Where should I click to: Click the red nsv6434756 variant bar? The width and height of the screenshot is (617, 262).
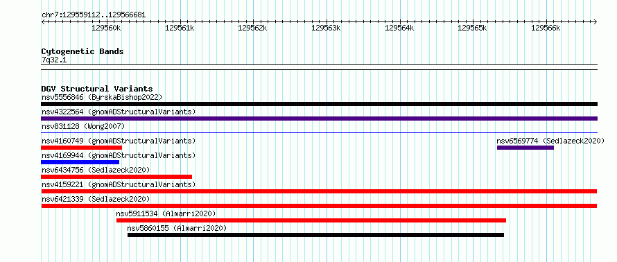[x=116, y=177]
